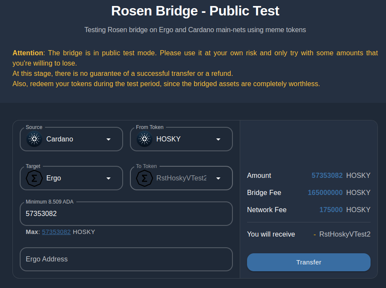Choose the RstHoskyVTest2 to-token value
The image size is (386, 288).
pyautogui.click(x=181, y=178)
